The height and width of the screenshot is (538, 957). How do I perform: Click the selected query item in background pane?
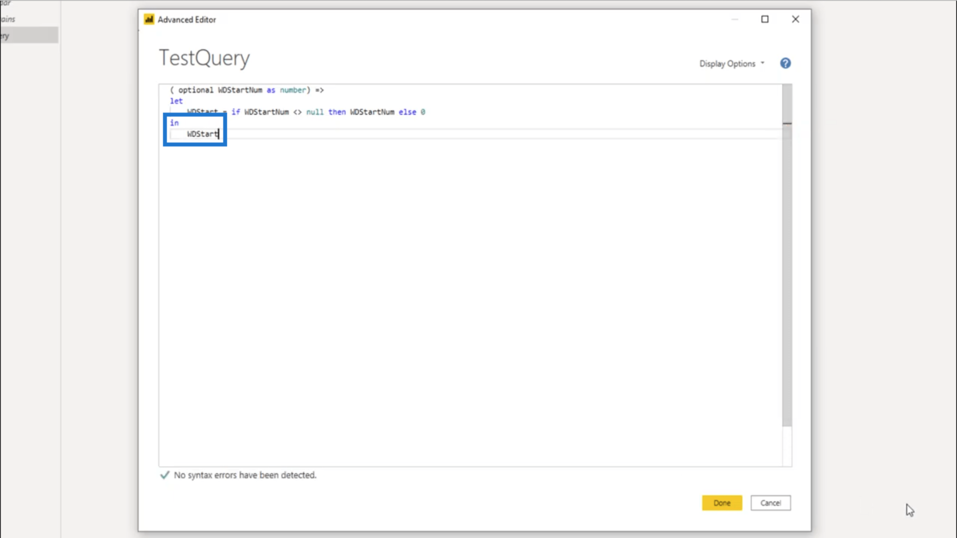coord(29,35)
